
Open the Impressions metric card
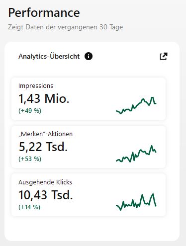point(89,99)
